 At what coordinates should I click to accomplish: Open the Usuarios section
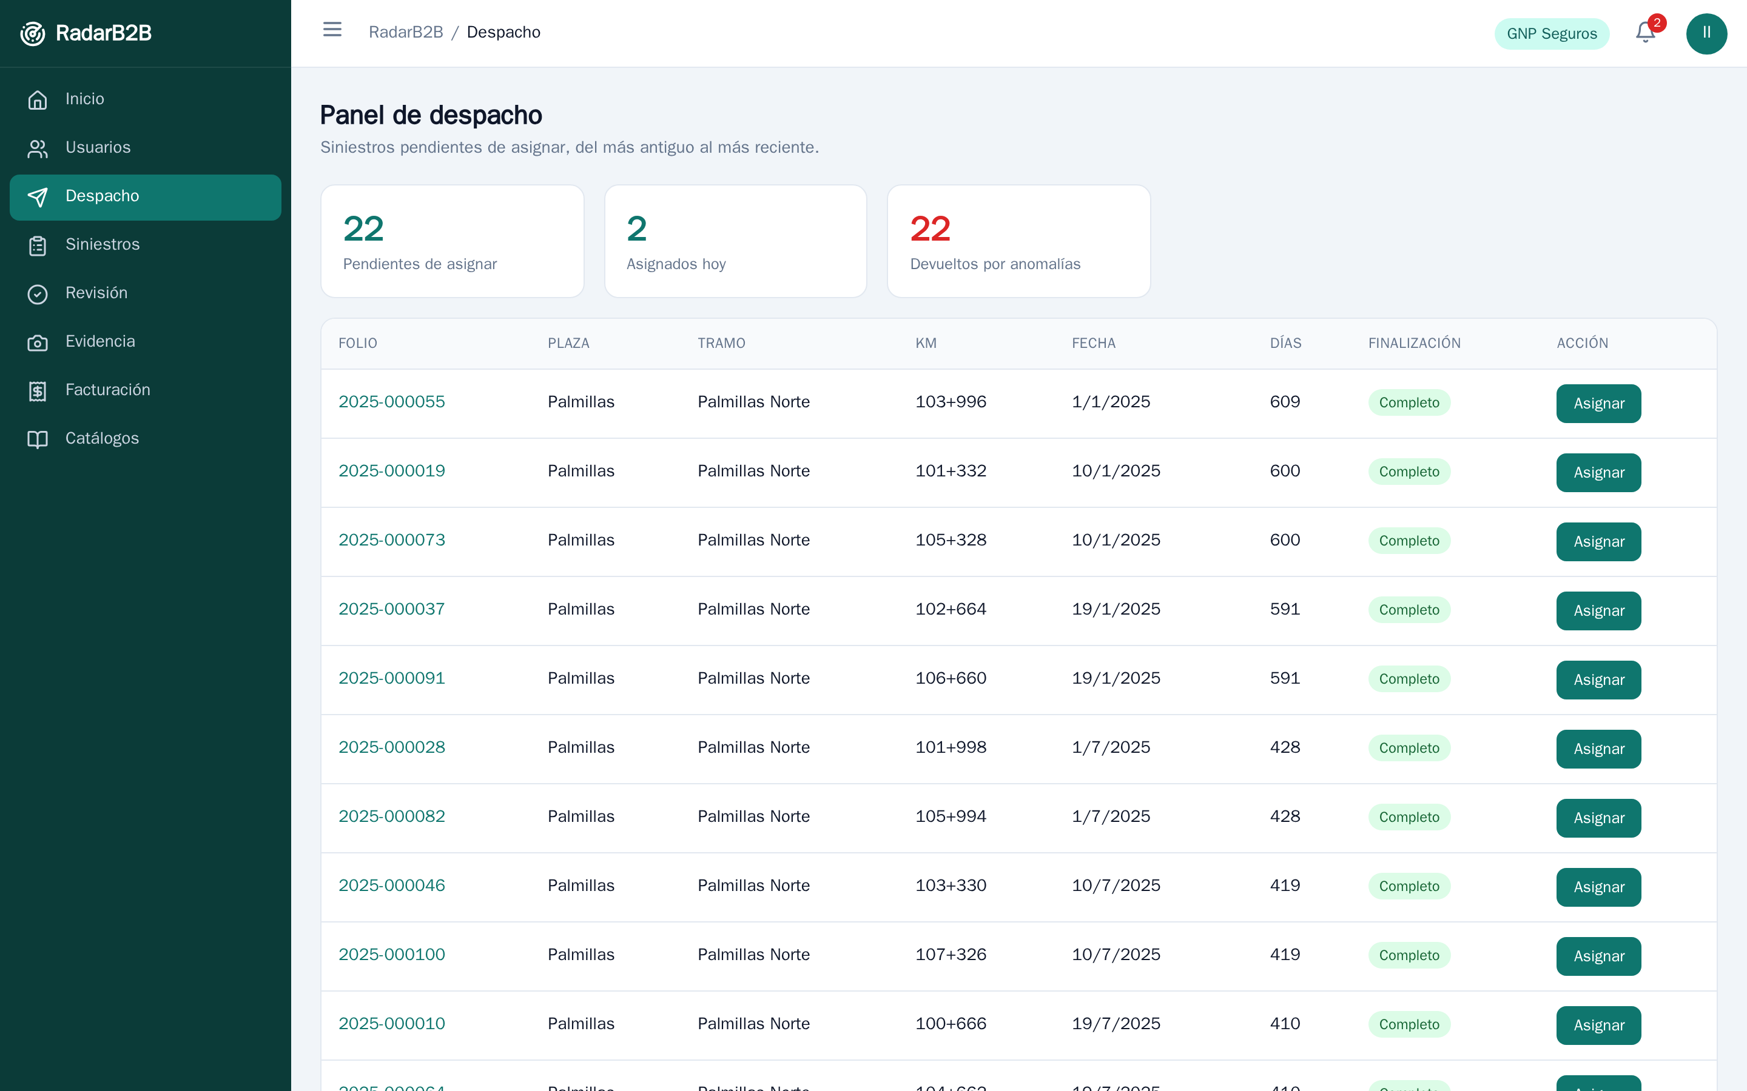(145, 148)
